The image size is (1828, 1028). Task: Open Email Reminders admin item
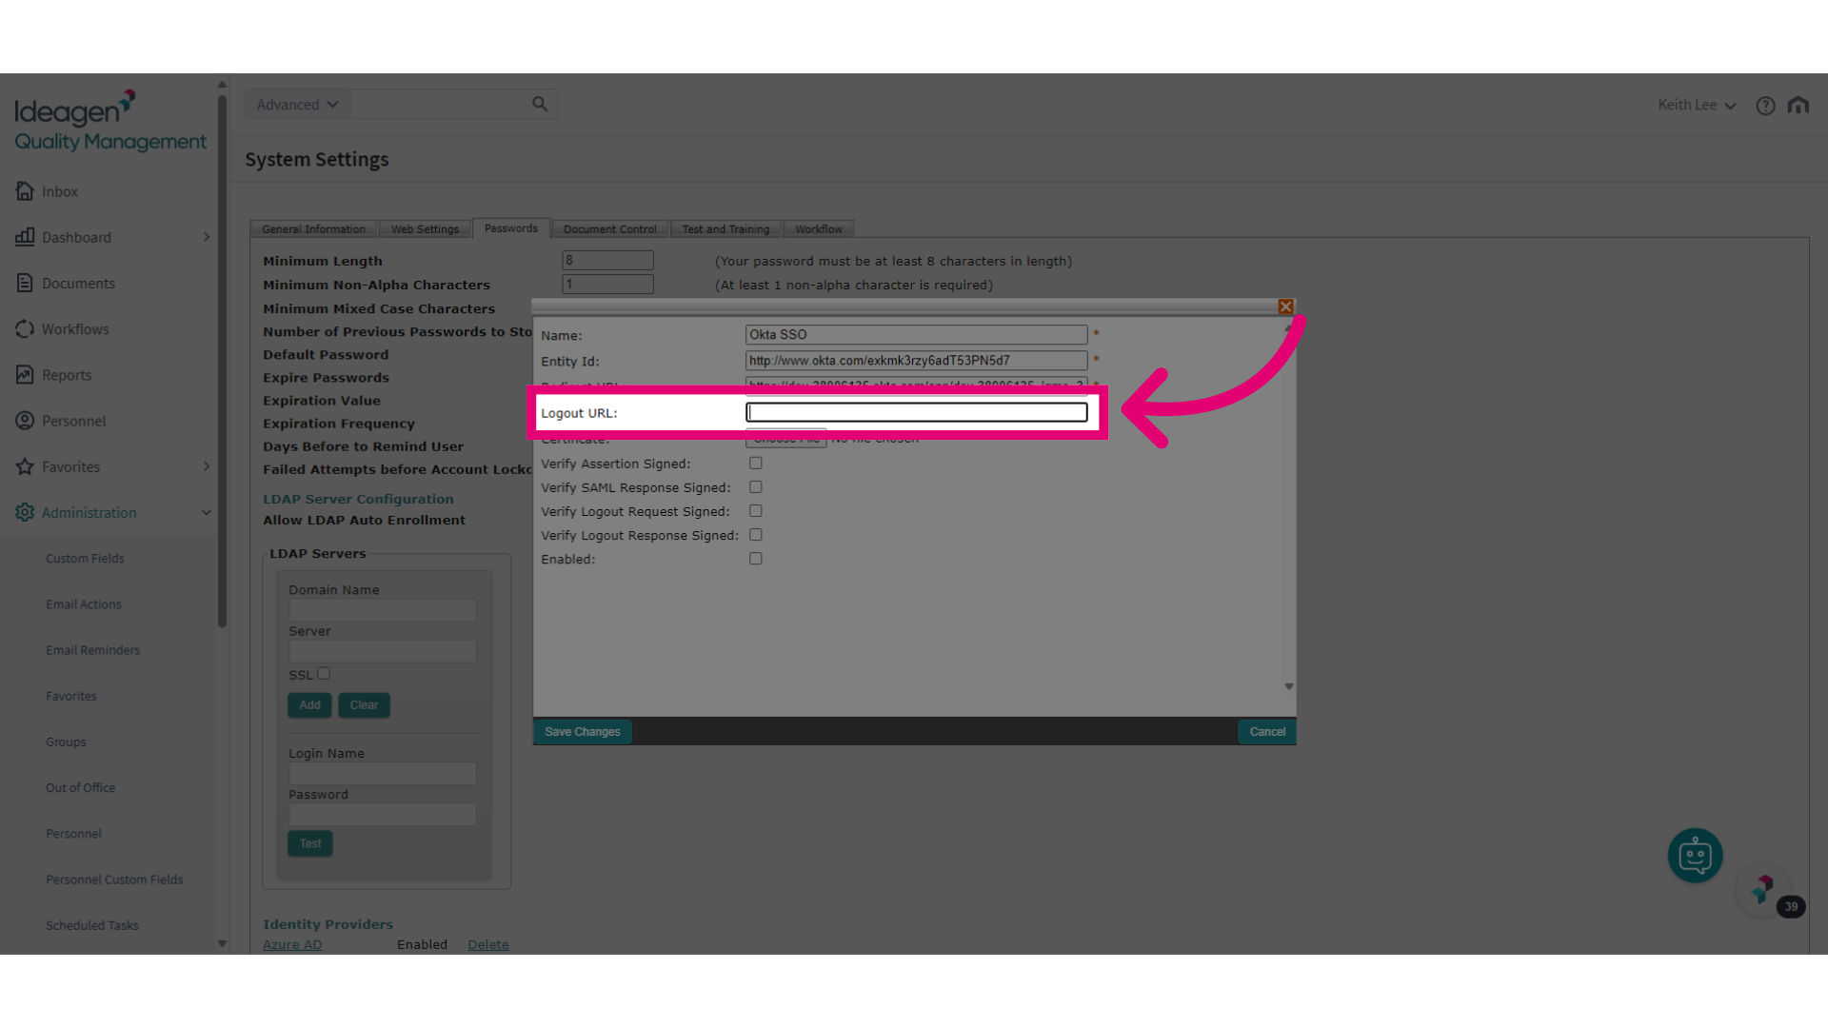(x=92, y=650)
